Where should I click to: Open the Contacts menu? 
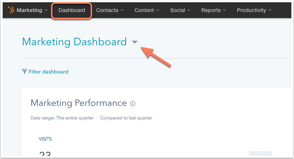[x=107, y=11]
